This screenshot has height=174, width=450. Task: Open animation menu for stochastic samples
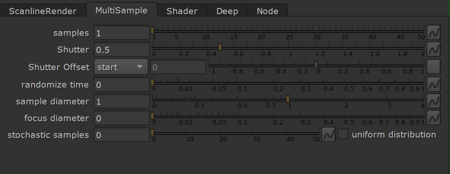[328, 134]
